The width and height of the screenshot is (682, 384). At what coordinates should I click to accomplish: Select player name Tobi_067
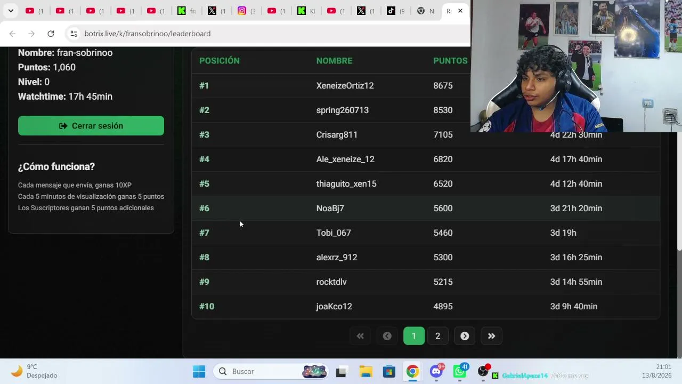(334, 233)
